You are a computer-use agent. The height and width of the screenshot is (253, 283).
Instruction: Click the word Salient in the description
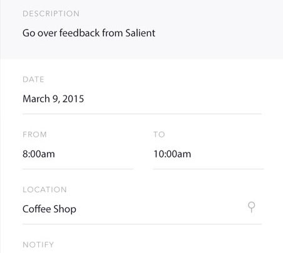pos(140,33)
